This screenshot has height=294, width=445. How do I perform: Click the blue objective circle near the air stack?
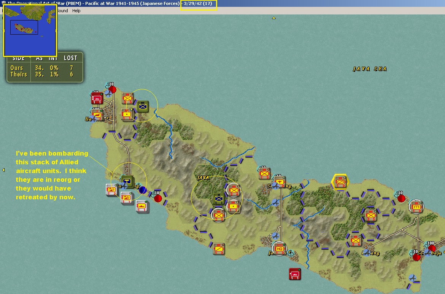pyautogui.click(x=143, y=190)
